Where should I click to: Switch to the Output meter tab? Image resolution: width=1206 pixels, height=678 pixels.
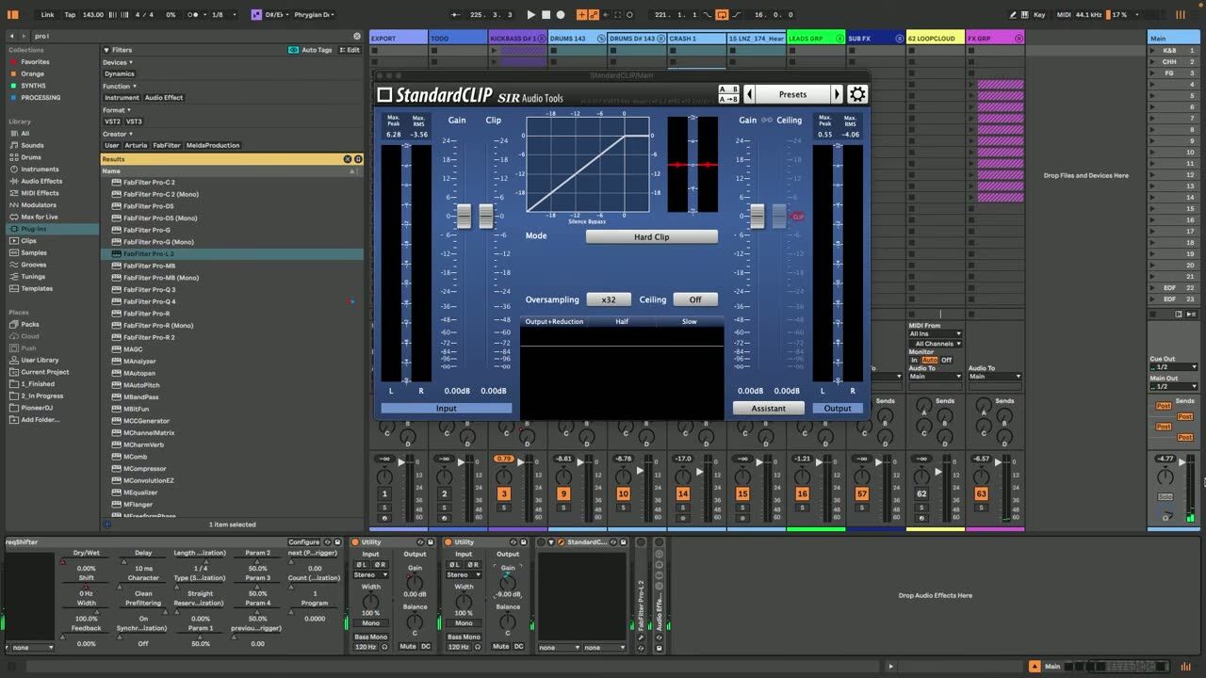838,409
